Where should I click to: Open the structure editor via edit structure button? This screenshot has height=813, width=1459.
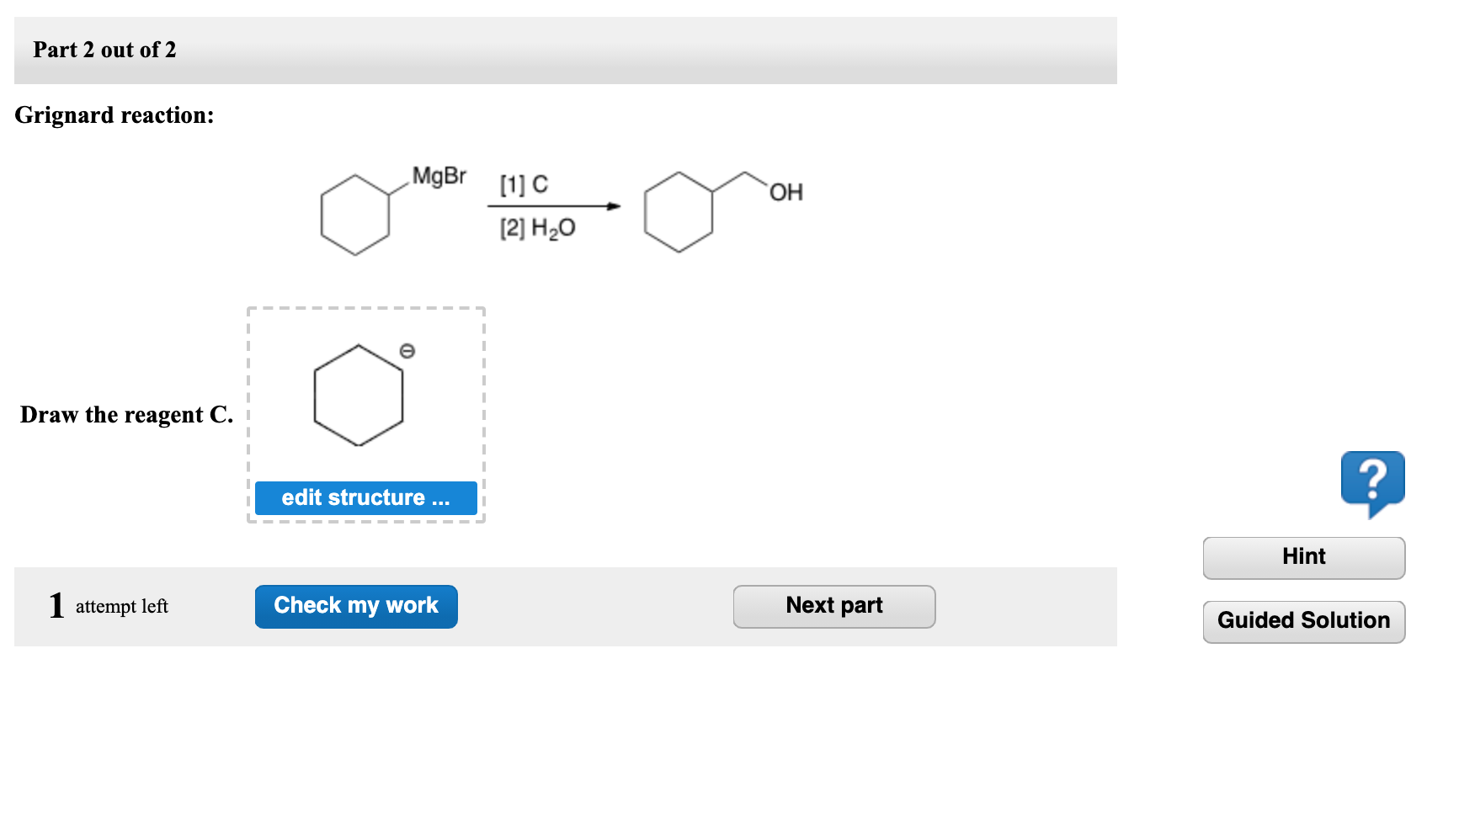click(x=367, y=497)
